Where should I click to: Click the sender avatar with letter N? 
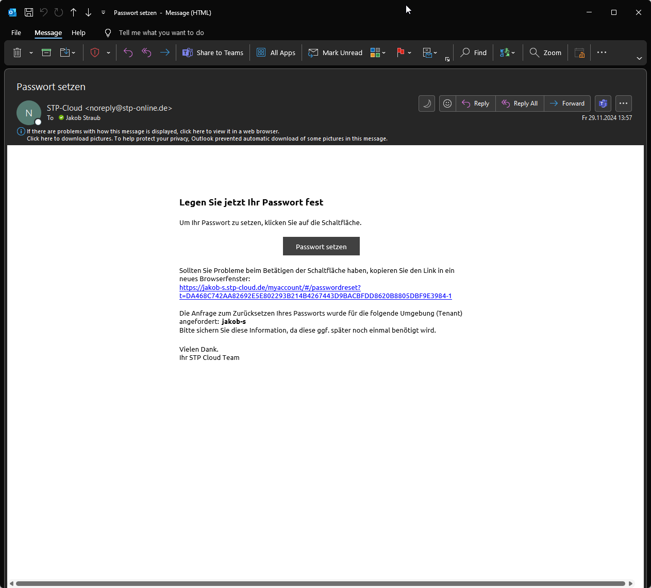(x=29, y=113)
